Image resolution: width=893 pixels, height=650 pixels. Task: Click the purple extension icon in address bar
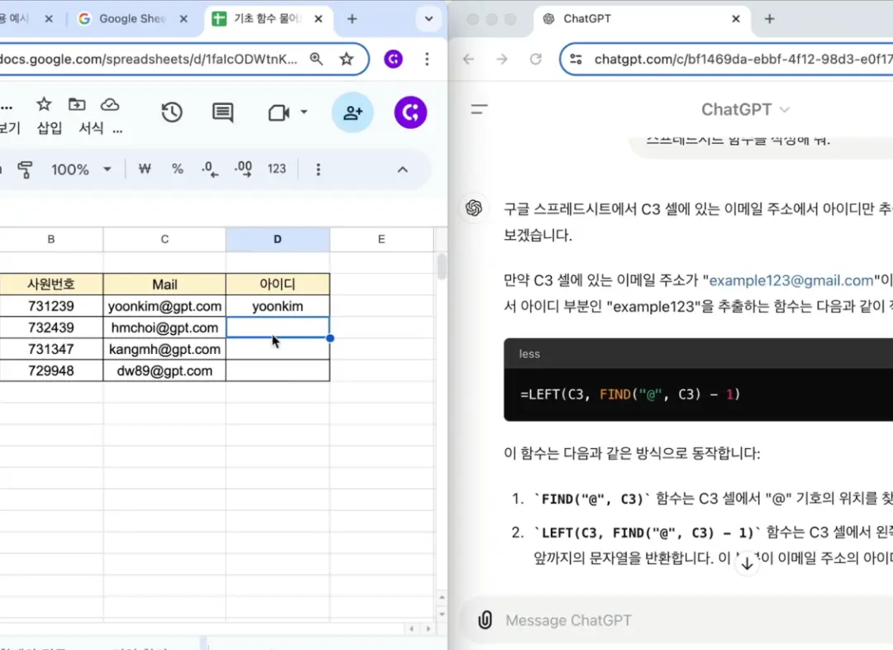[x=393, y=59]
